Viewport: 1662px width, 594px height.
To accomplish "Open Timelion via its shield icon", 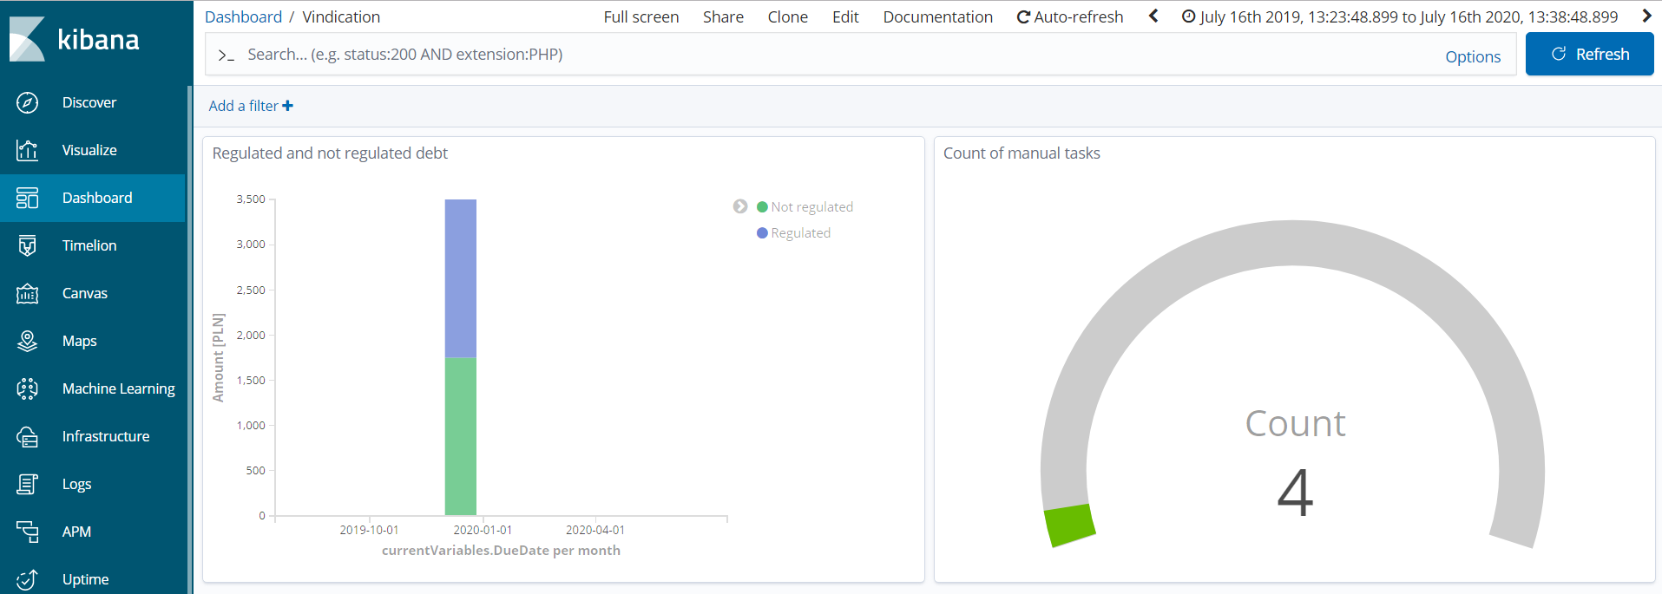I will 27,245.
